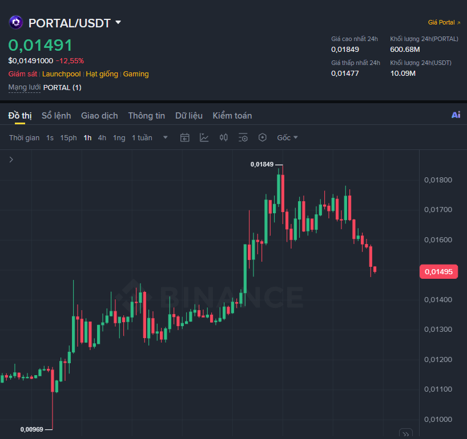Expand the drawing tools panel chevron
This screenshot has width=467, height=439.
[x=11, y=160]
